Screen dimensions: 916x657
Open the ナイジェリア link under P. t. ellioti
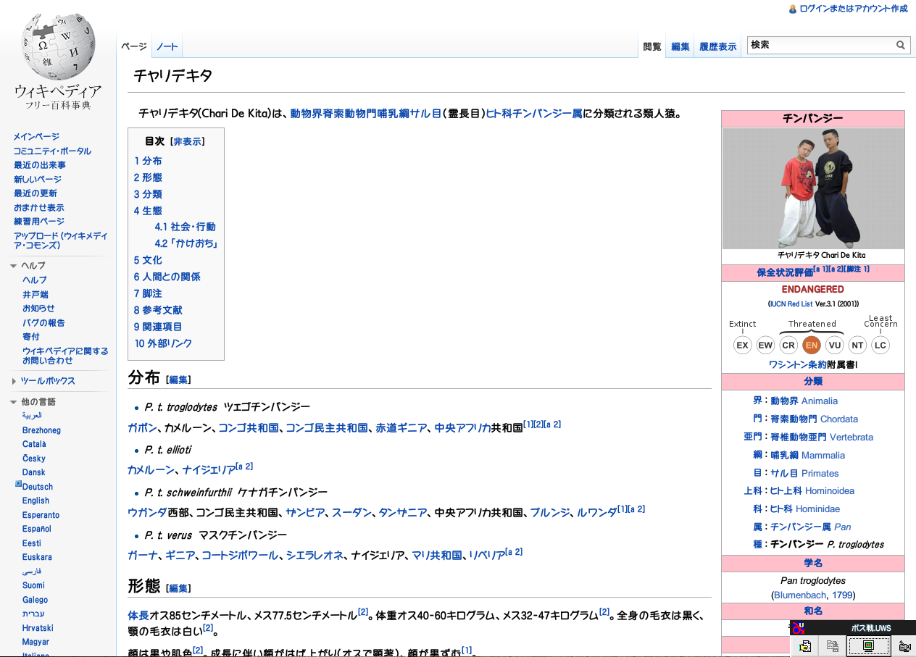click(x=209, y=470)
